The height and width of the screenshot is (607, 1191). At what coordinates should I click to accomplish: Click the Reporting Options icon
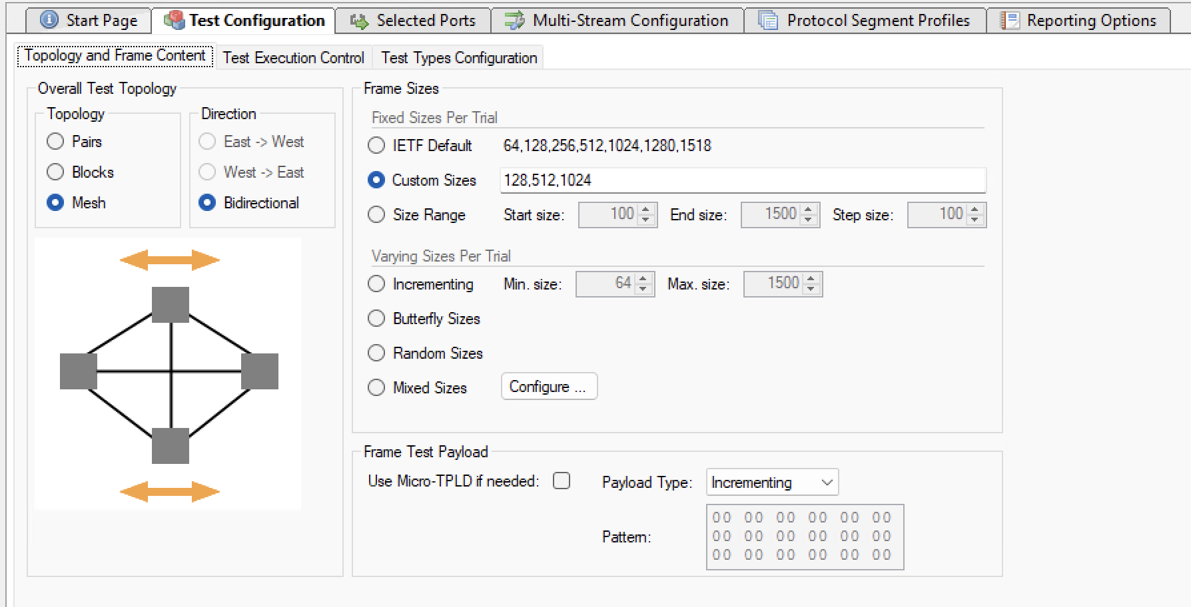(1010, 21)
